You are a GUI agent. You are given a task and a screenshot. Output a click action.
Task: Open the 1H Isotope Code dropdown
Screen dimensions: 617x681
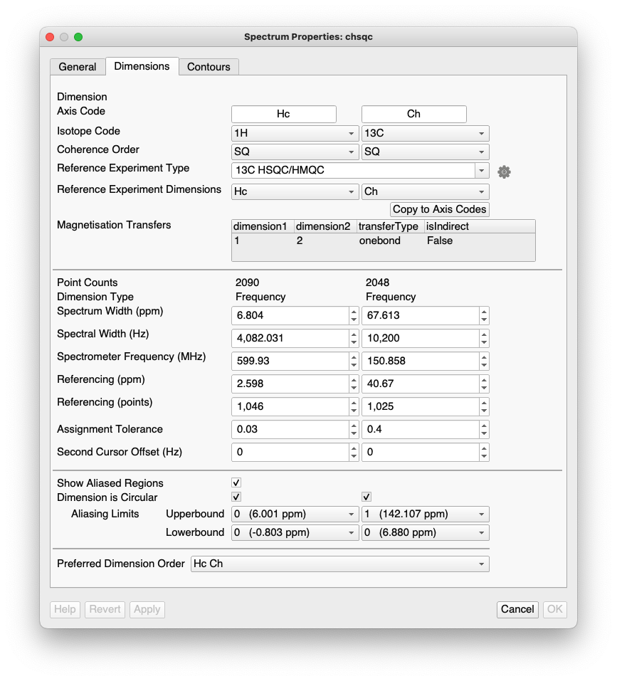point(295,133)
